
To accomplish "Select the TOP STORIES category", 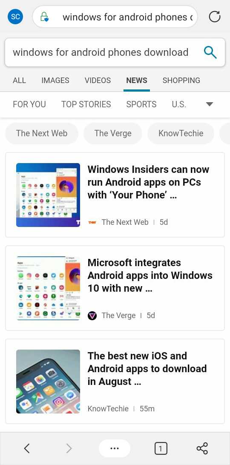I will click(86, 104).
